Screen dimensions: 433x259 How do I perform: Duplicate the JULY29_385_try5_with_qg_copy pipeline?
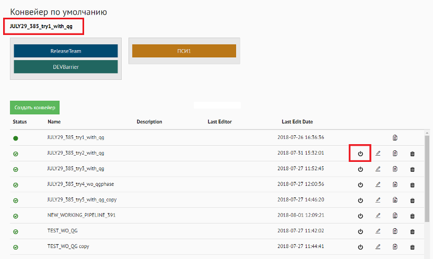[395, 200]
